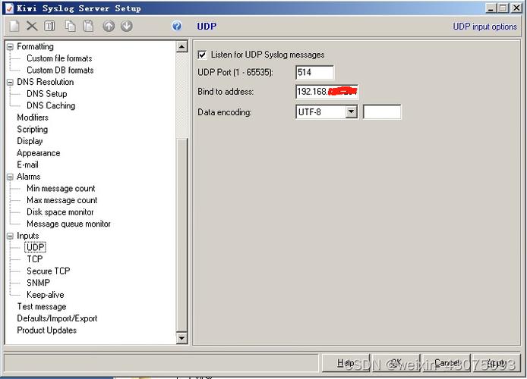Viewport: 527px width, 379px height.
Task: Click the empty field beside Data encoding
Action: (382, 111)
